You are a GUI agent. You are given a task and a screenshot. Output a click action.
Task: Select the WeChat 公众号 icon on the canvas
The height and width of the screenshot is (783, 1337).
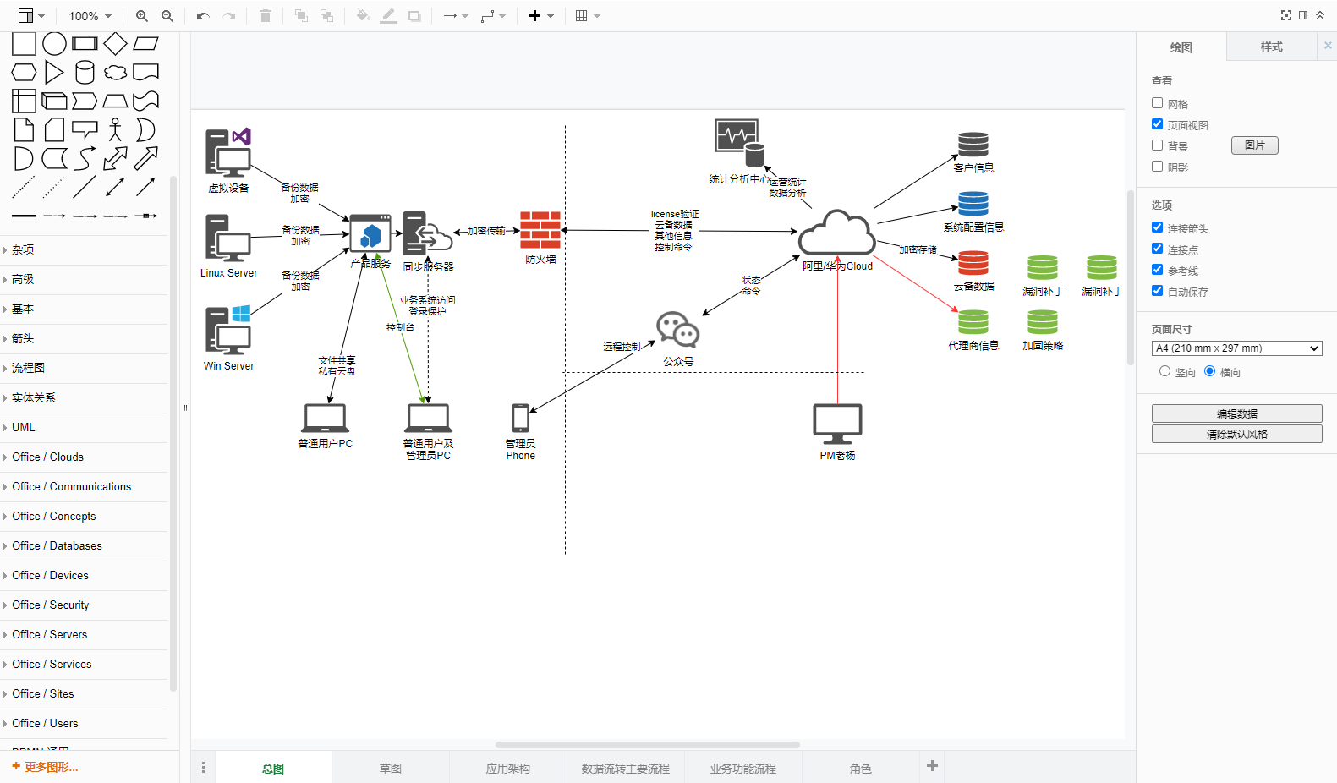[678, 330]
